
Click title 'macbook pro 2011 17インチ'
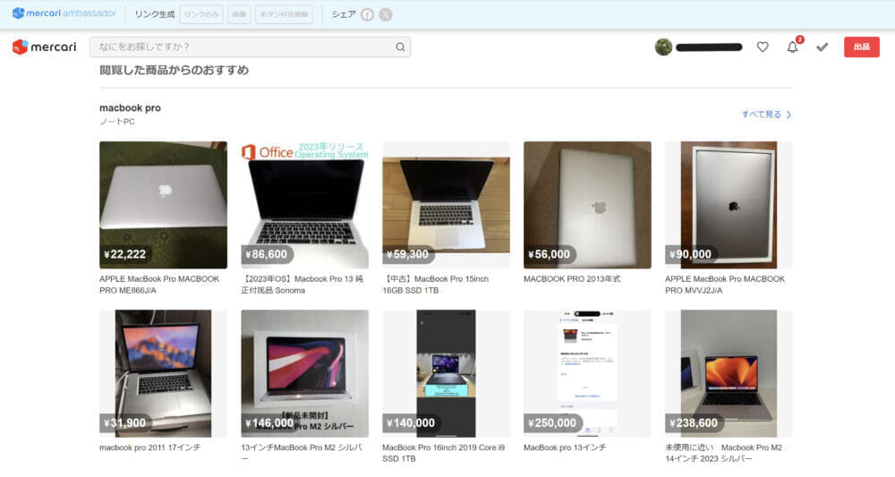tap(150, 447)
